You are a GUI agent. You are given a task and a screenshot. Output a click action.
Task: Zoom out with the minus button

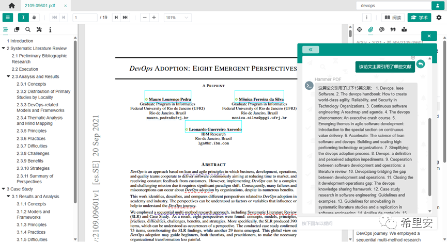(x=145, y=18)
